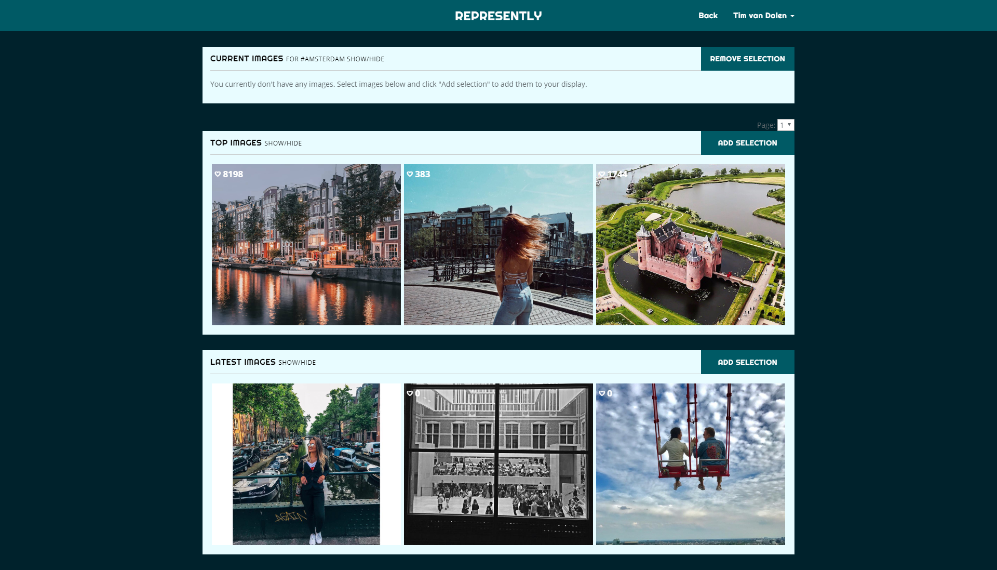Image resolution: width=997 pixels, height=570 pixels.
Task: Click ADD SELECTION under Top Images
Action: pos(747,143)
